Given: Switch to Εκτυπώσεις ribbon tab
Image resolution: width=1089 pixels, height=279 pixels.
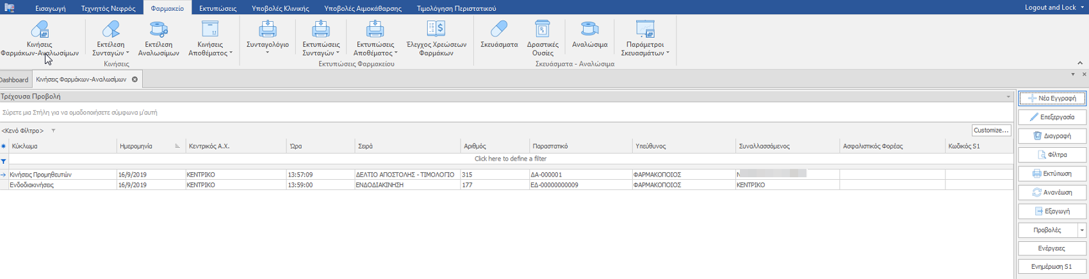Looking at the screenshot, I should tap(217, 8).
